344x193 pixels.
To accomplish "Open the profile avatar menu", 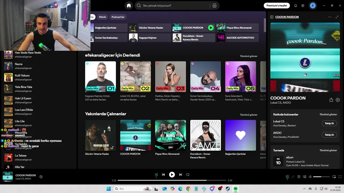I will click(x=313, y=6).
